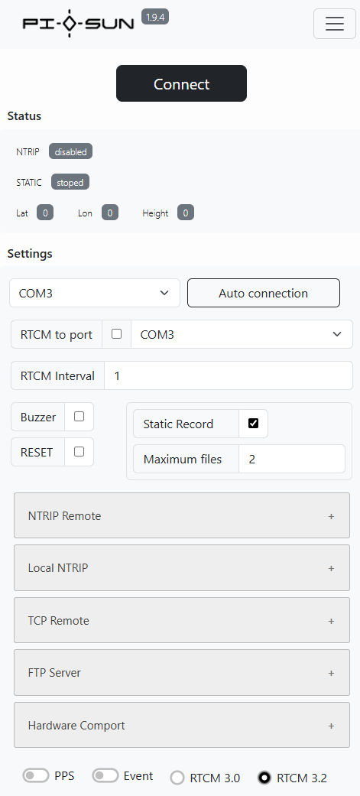Toggle the Event switch
360x796 pixels.
tap(105, 775)
